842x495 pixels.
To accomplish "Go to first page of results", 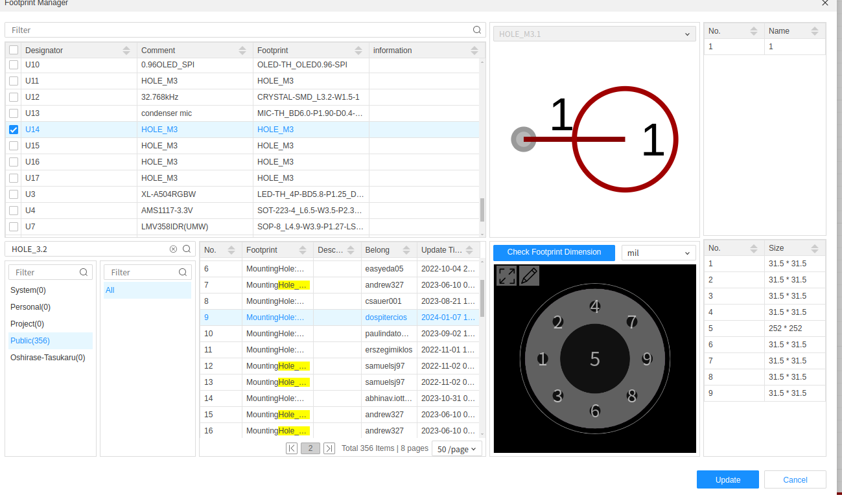I will (292, 448).
